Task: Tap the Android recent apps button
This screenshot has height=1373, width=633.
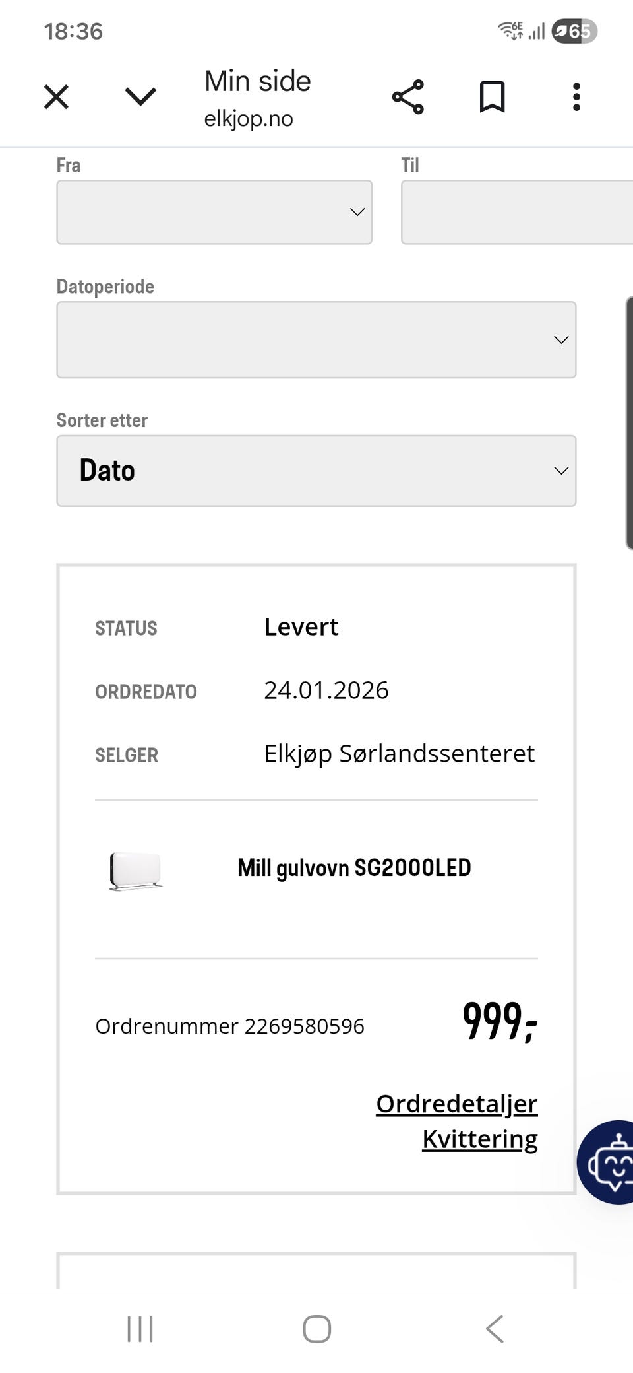Action: [140, 1329]
